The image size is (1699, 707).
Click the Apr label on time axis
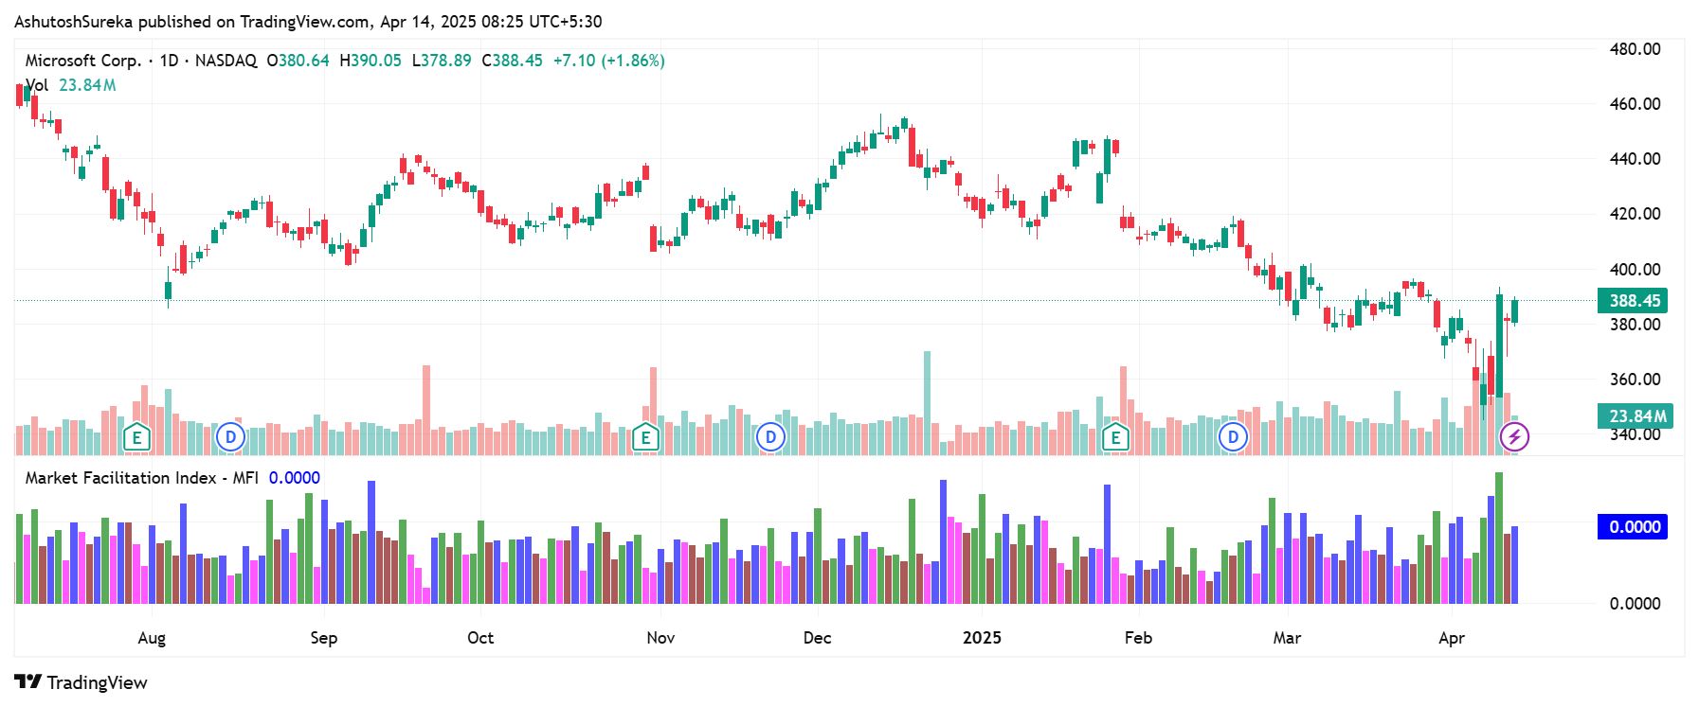[1452, 638]
